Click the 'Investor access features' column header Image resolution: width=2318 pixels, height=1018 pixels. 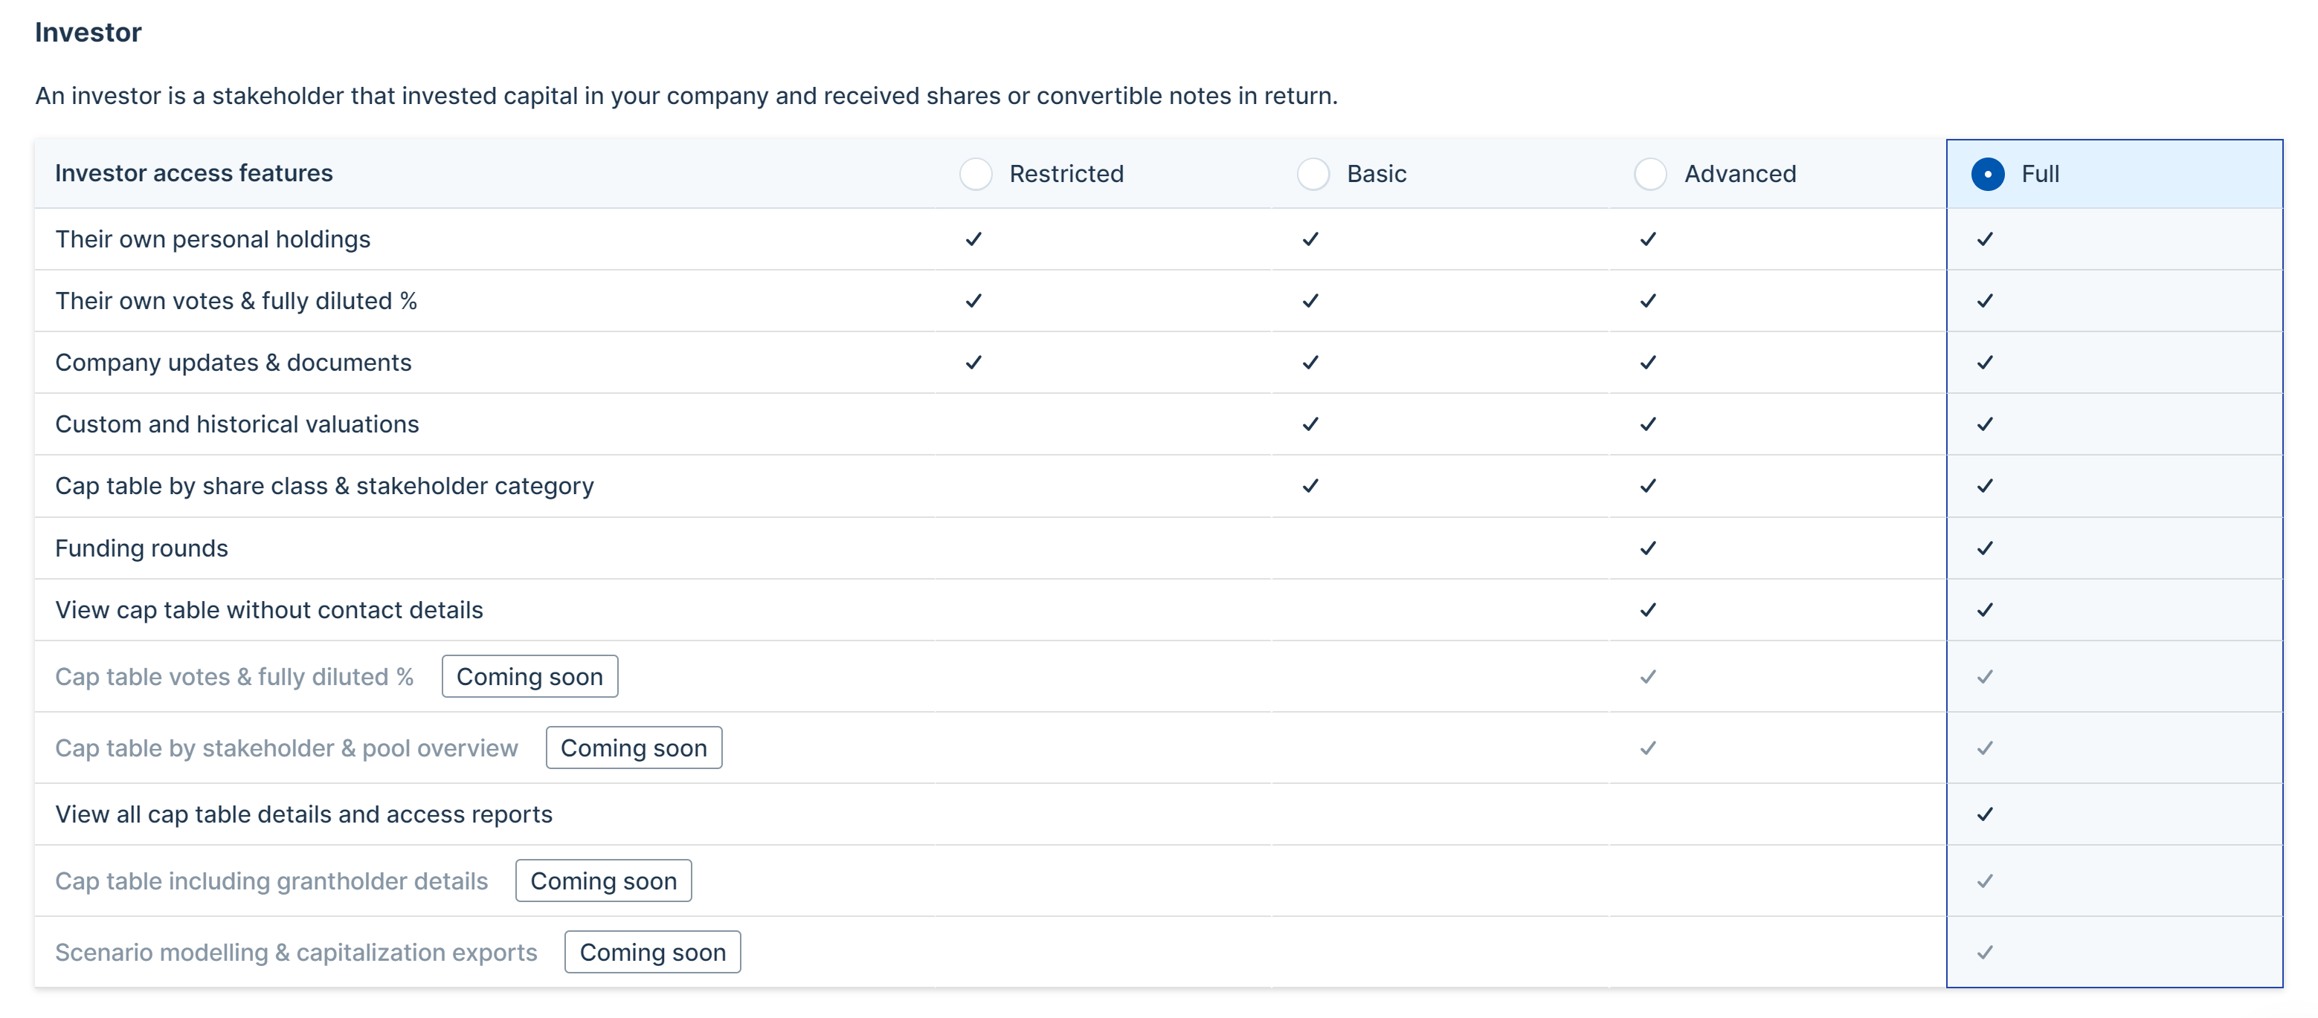[193, 172]
